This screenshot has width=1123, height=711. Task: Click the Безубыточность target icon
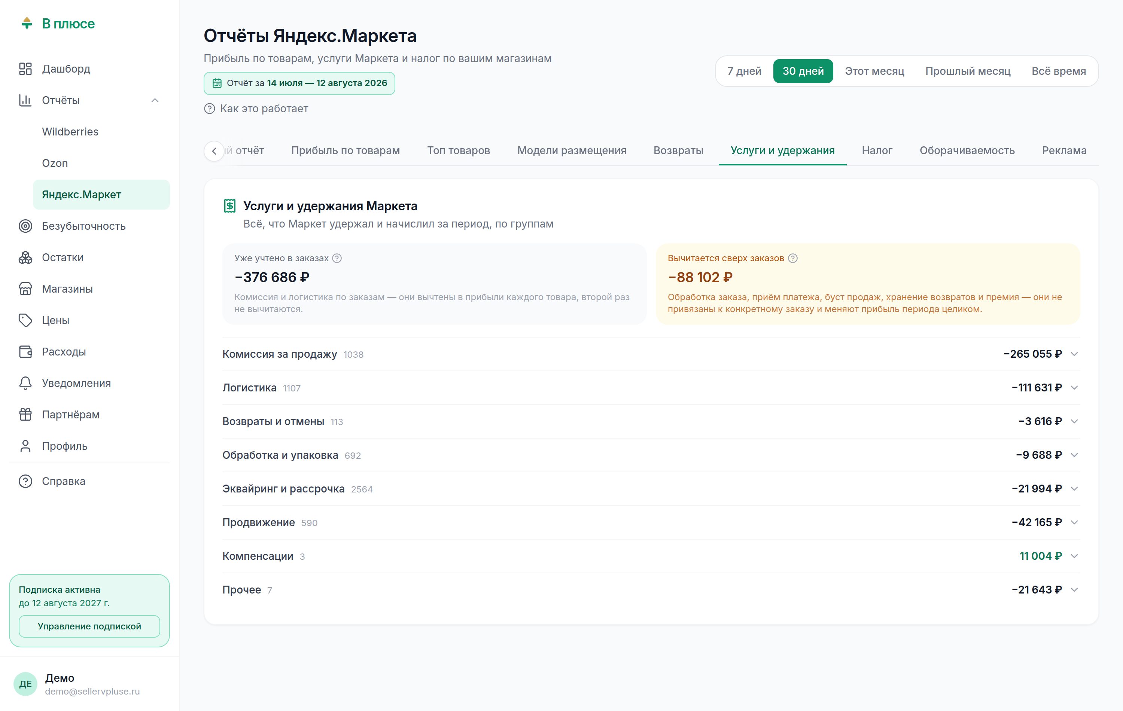click(25, 226)
